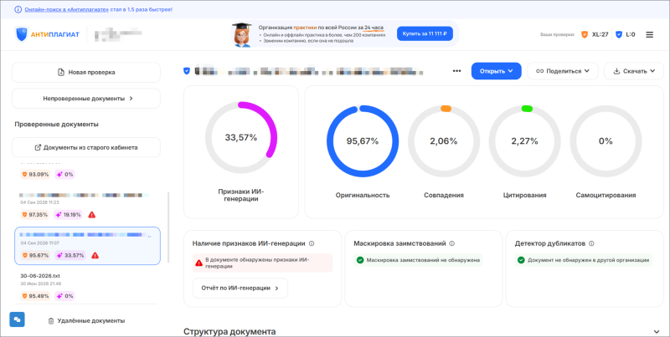Click the trash icon of Удалённые документы

51,321
